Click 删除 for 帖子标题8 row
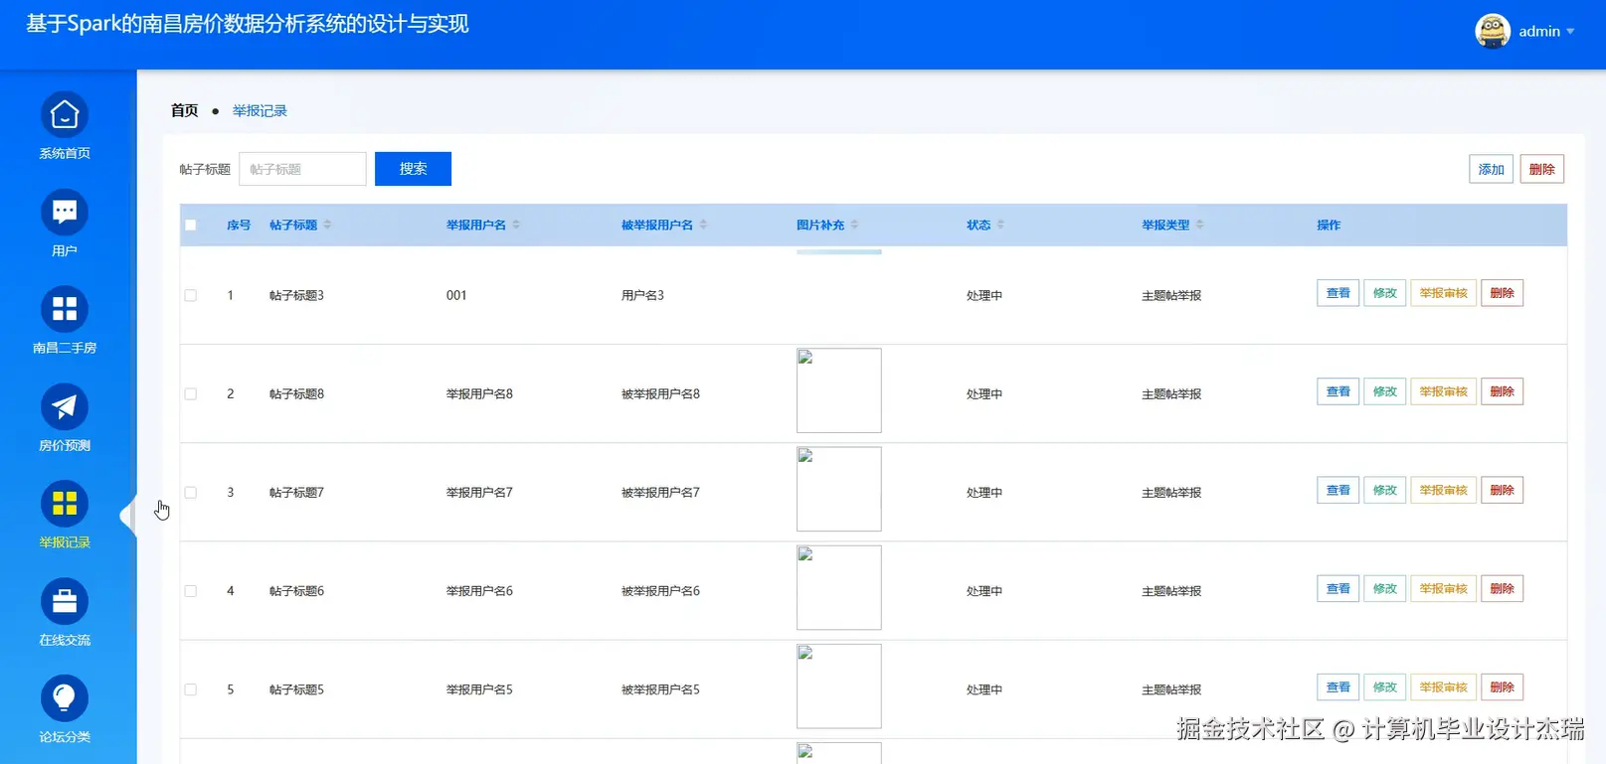 [1502, 391]
